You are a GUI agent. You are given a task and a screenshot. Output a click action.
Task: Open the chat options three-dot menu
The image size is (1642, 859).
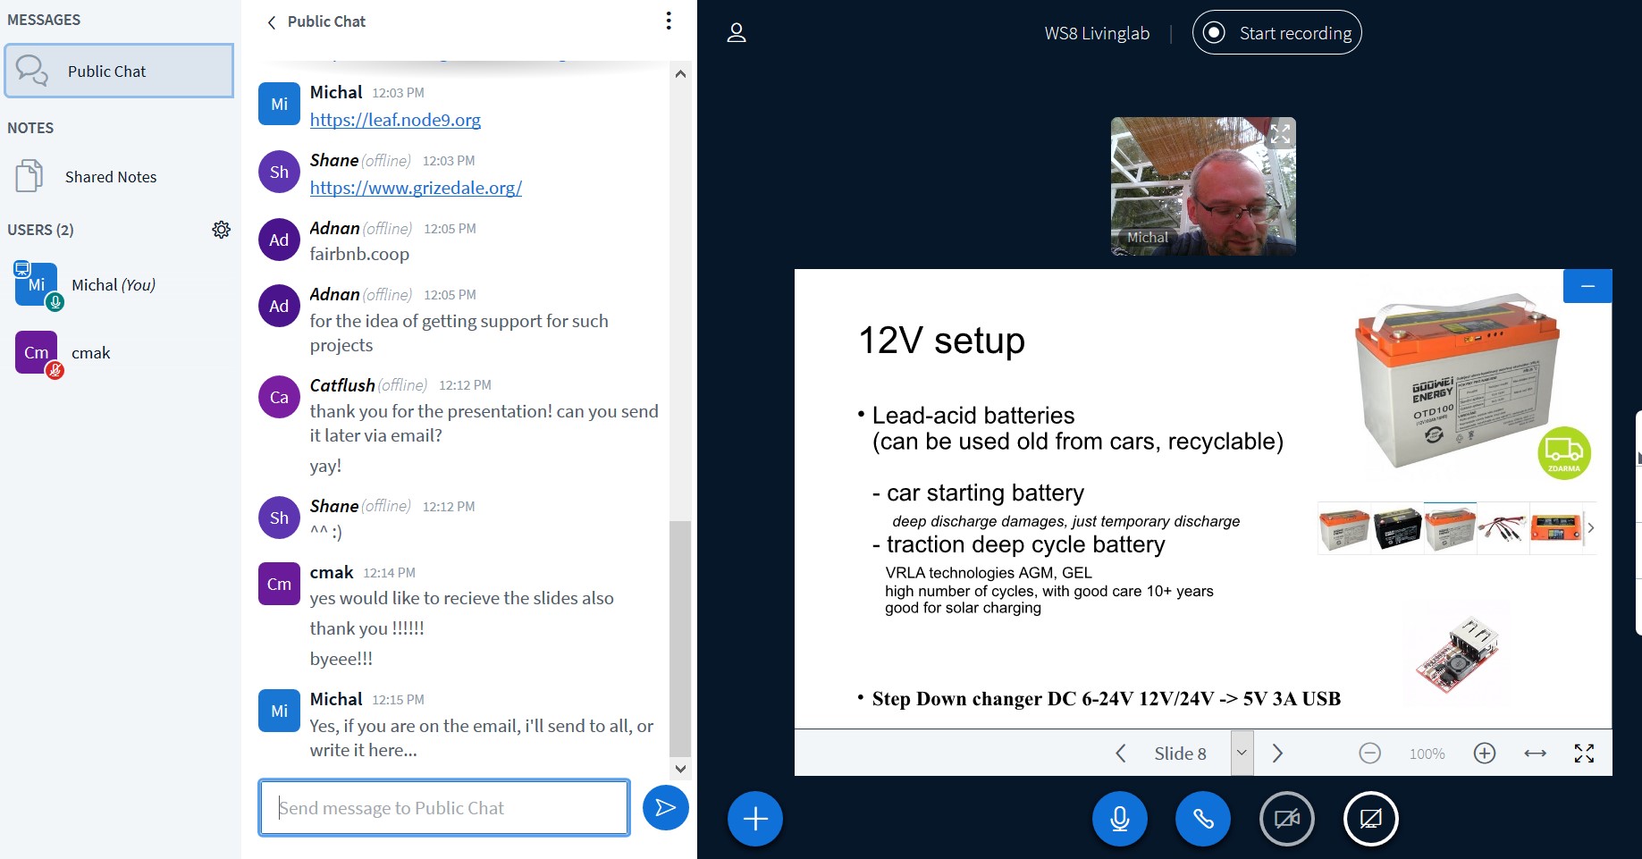point(669,21)
